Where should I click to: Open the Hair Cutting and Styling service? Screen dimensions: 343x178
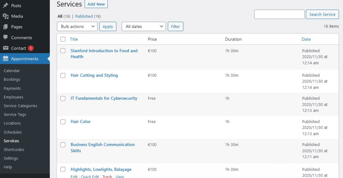pos(94,75)
